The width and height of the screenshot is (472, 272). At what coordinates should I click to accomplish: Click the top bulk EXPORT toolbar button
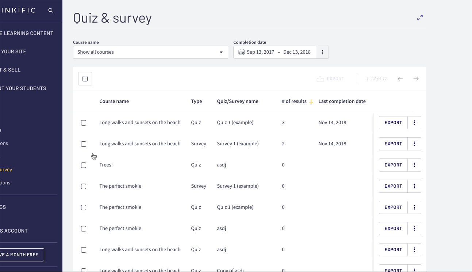coord(330,79)
